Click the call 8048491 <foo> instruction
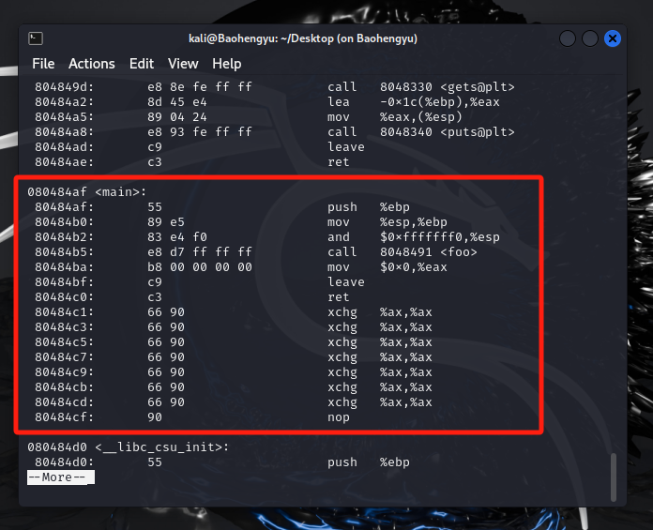The height and width of the screenshot is (530, 653). [x=402, y=252]
